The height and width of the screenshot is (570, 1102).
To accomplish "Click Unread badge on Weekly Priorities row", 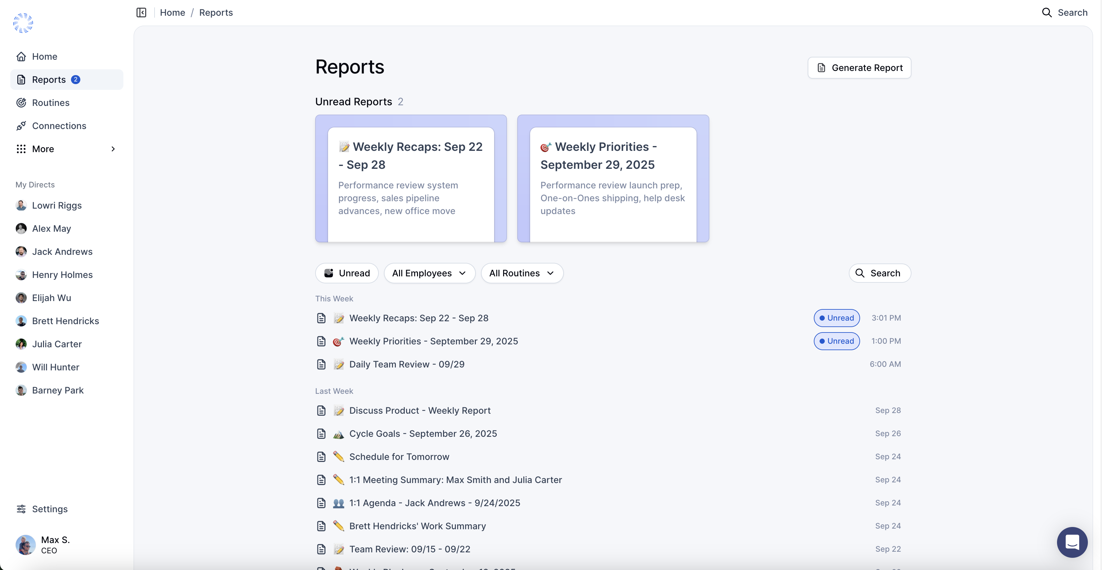I will pos(836,341).
